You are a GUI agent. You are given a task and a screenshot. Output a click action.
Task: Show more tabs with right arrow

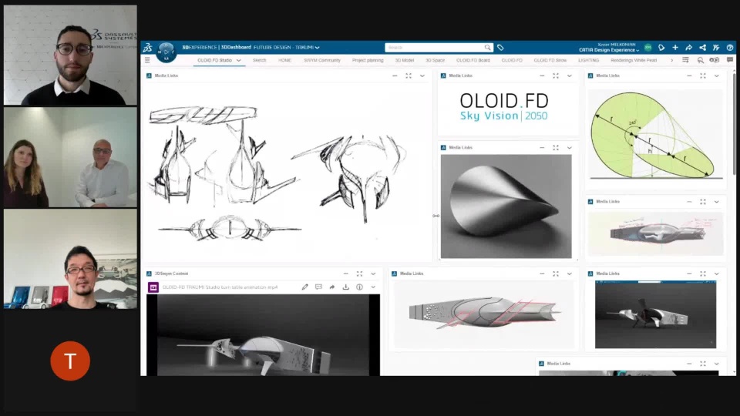[671, 60]
